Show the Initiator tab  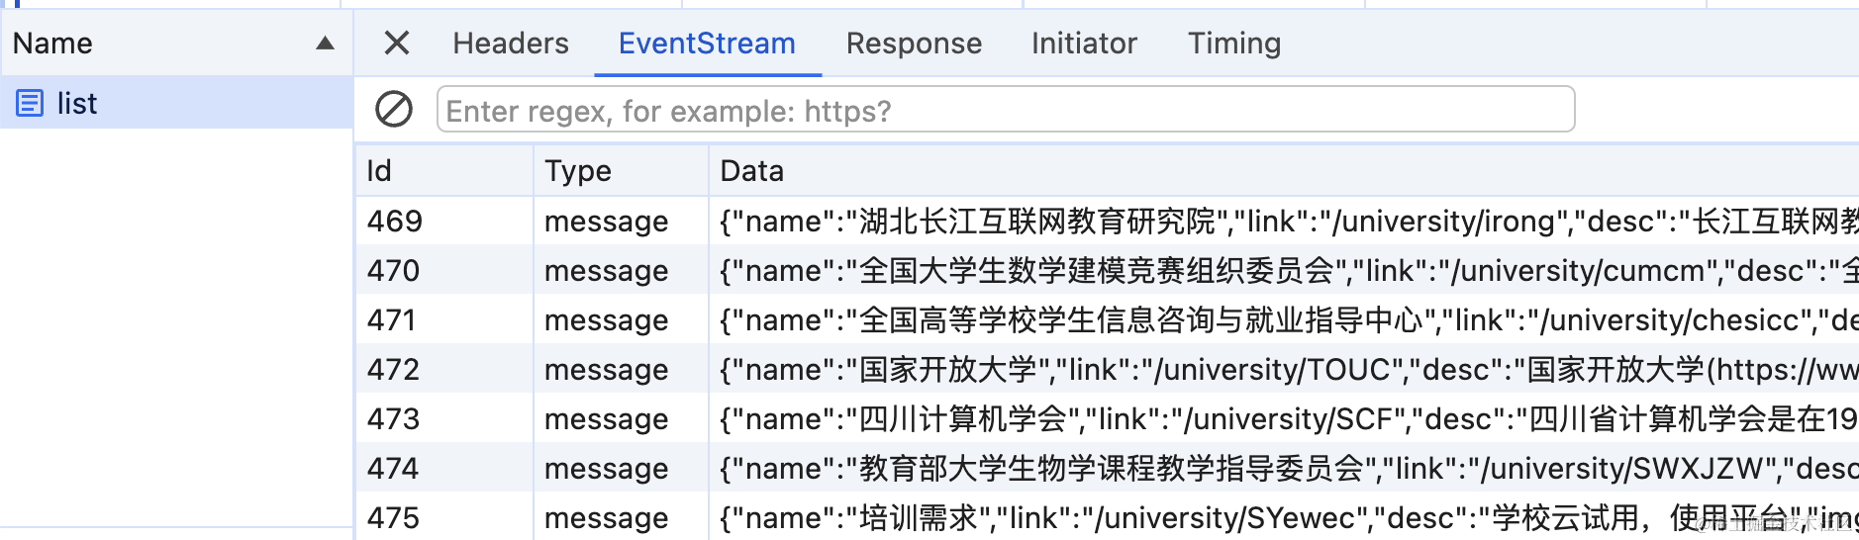pyautogui.click(x=1084, y=44)
